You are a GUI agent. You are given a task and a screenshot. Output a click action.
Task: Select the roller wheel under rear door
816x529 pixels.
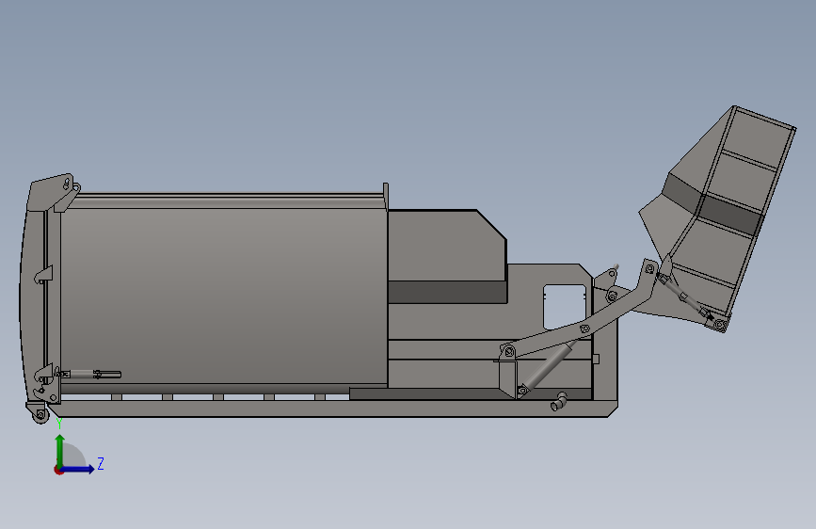click(x=40, y=415)
